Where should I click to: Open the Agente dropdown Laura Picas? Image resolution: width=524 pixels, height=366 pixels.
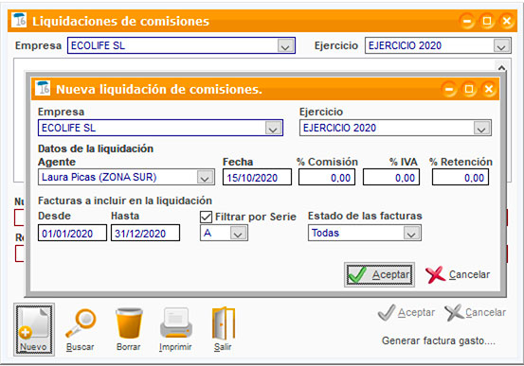click(x=206, y=177)
